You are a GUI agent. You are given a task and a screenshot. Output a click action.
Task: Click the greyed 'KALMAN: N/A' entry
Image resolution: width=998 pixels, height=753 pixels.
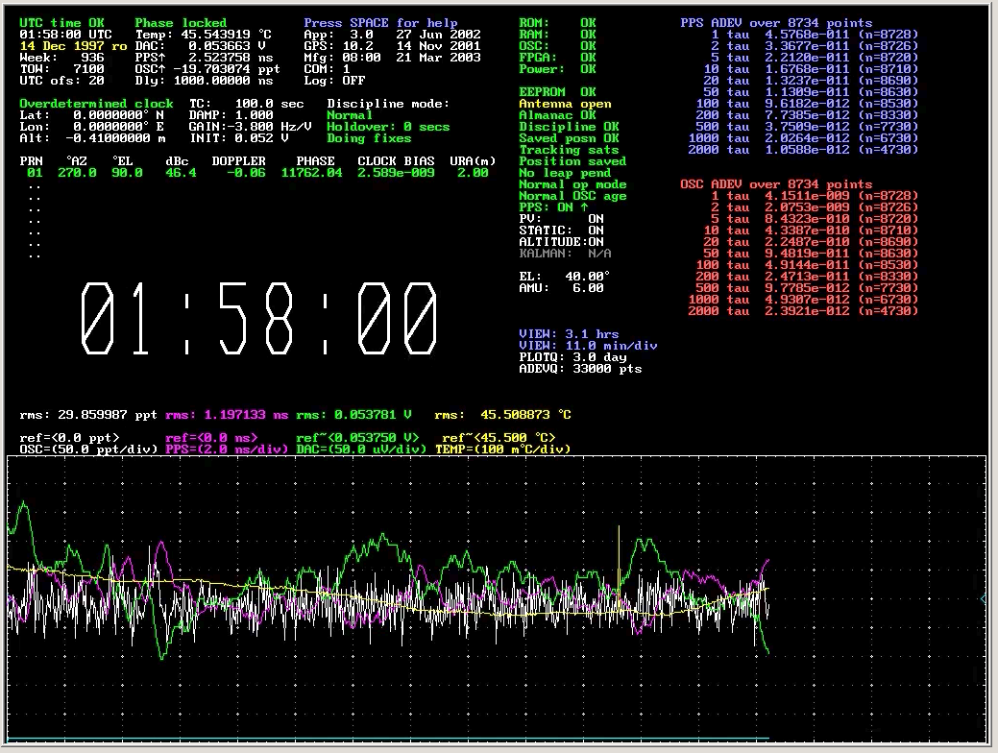565,254
